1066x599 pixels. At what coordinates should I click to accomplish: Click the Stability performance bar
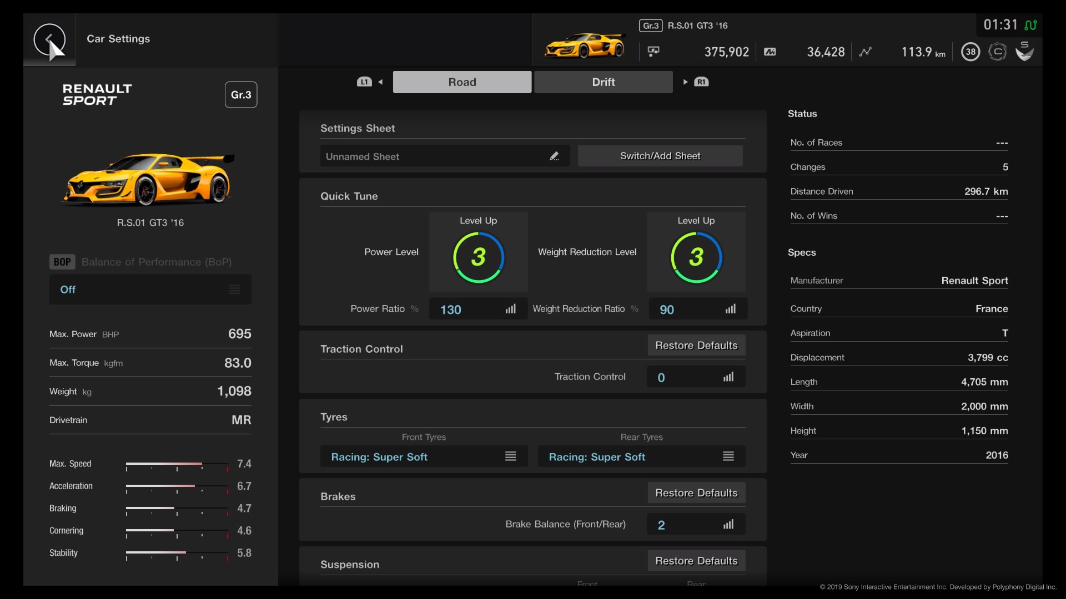pos(177,554)
